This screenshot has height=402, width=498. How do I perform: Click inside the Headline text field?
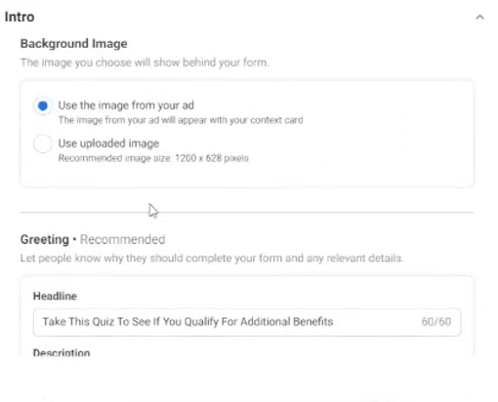coord(247,322)
